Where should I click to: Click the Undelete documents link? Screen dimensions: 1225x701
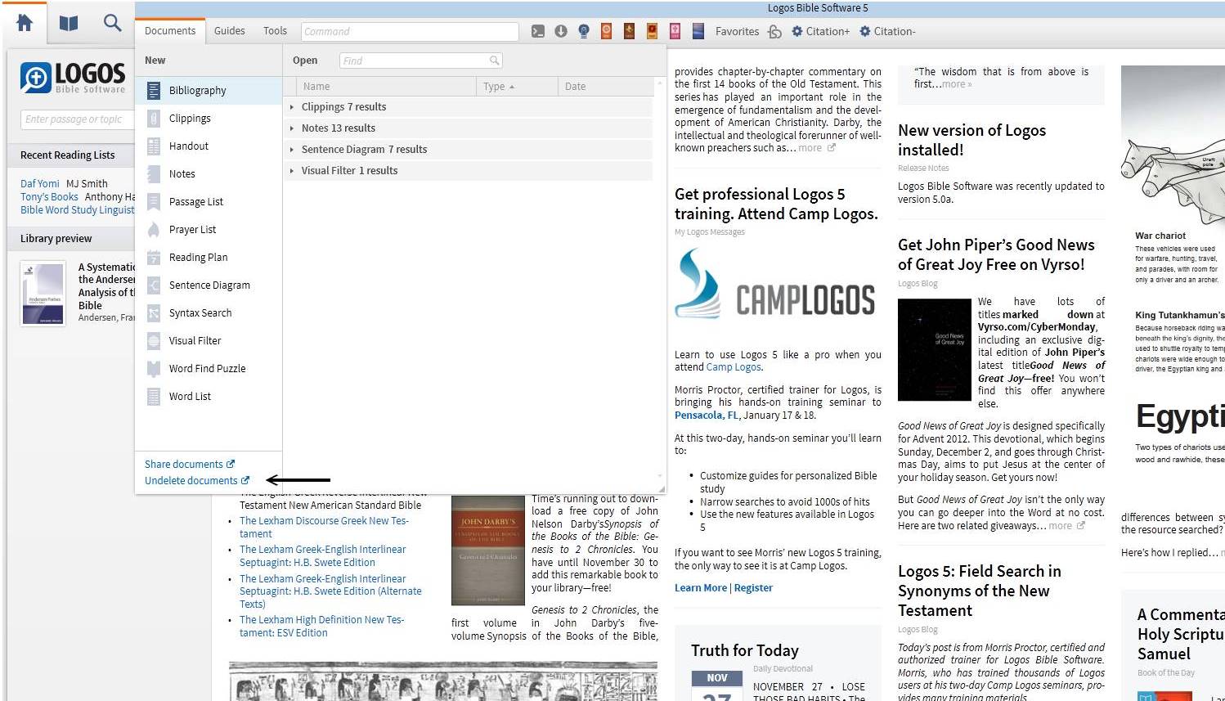click(197, 480)
